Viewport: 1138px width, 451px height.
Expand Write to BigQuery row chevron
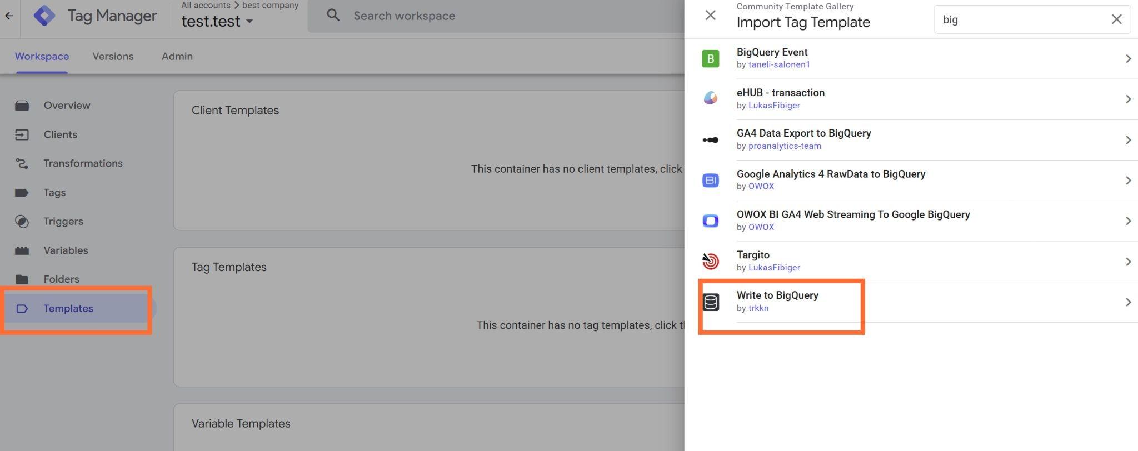pos(1128,302)
